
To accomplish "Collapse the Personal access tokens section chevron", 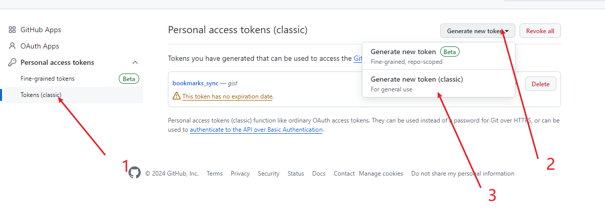I will click(135, 62).
